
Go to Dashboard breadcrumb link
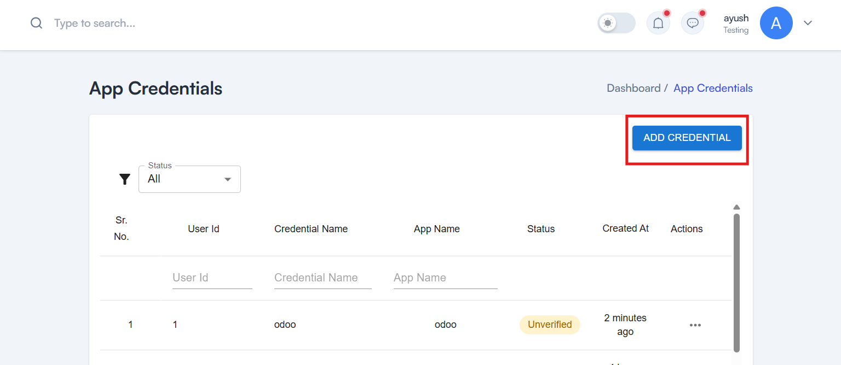(x=633, y=88)
